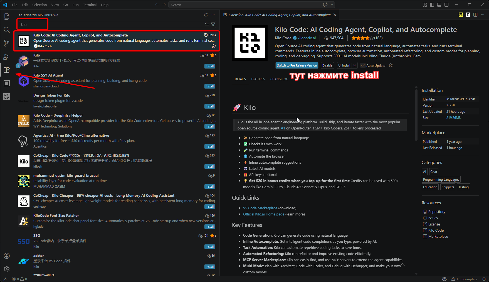Open the VS Code Marketplace download link

[260, 208]
